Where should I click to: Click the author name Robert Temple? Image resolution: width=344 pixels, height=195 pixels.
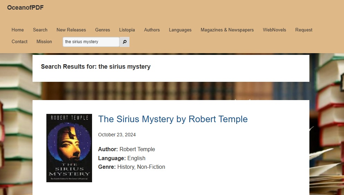137,149
